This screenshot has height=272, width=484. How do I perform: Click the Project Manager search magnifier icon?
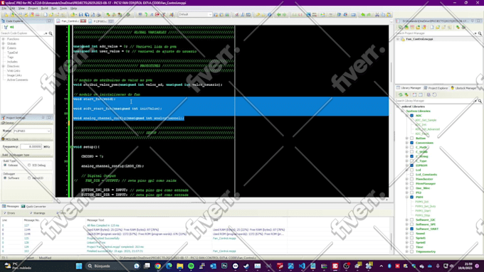[480, 33]
